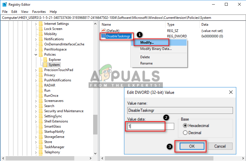Screen dimensions: 246x161
Task: Click the Search folder icon
Action: 41,106
